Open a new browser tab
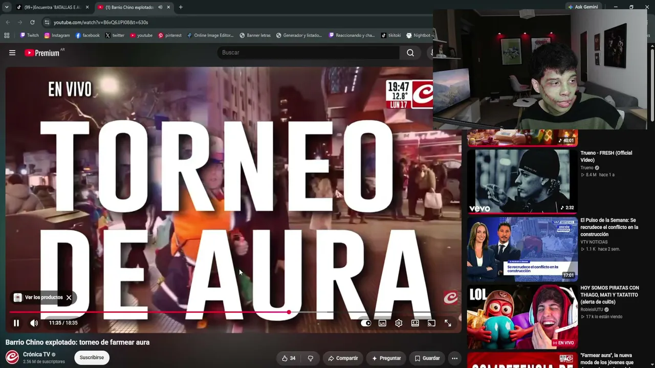The width and height of the screenshot is (655, 368). tap(181, 7)
